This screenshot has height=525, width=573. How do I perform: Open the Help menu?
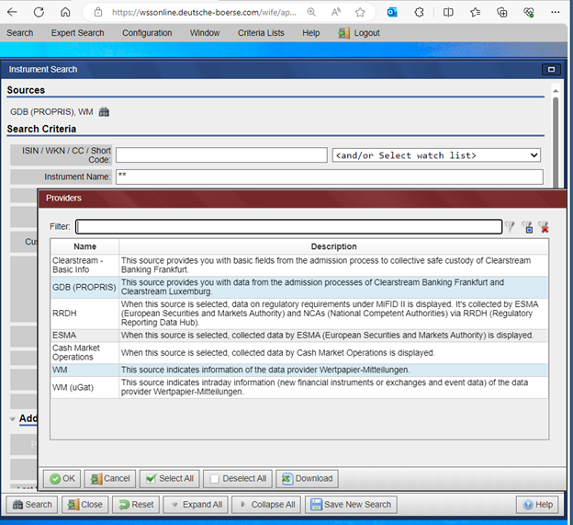pyautogui.click(x=311, y=33)
